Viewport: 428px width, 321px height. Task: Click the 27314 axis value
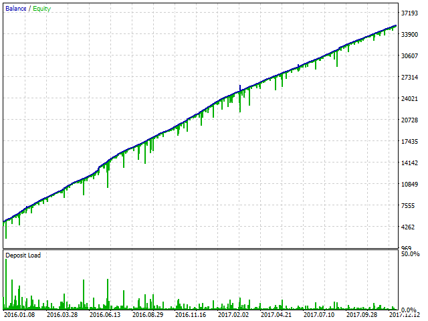pos(409,78)
